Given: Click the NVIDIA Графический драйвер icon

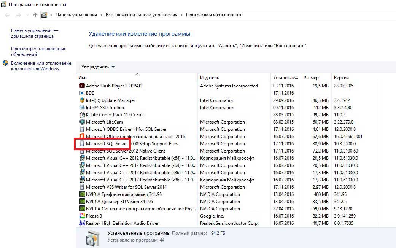Looking at the screenshot, I should click(x=82, y=194).
